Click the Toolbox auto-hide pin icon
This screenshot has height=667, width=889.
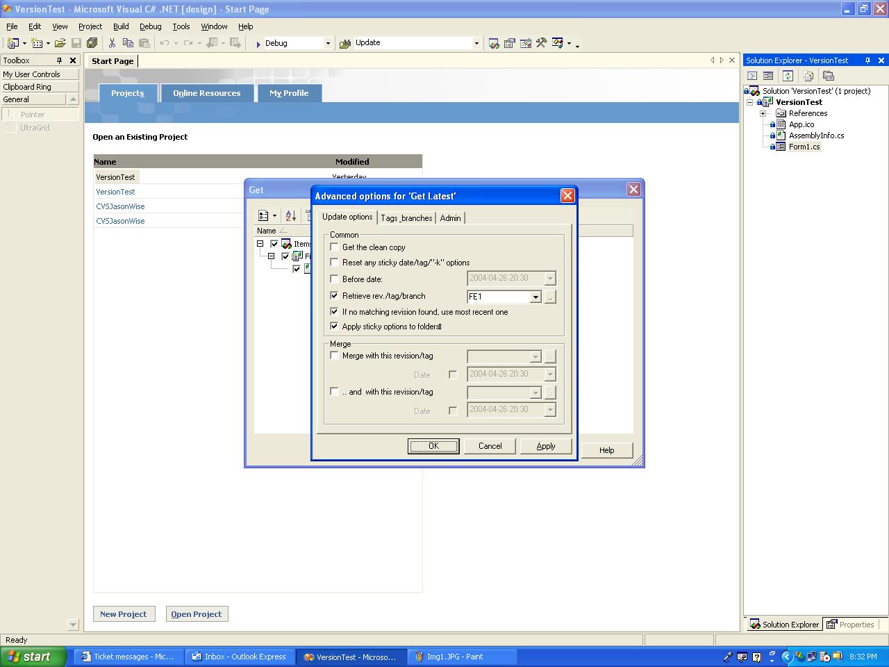[59, 60]
